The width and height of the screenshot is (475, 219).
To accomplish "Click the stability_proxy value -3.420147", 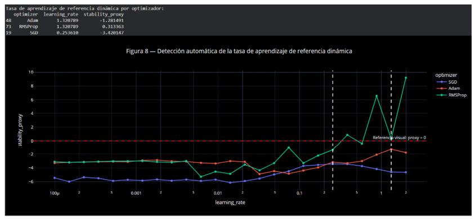I will pyautogui.click(x=111, y=33).
